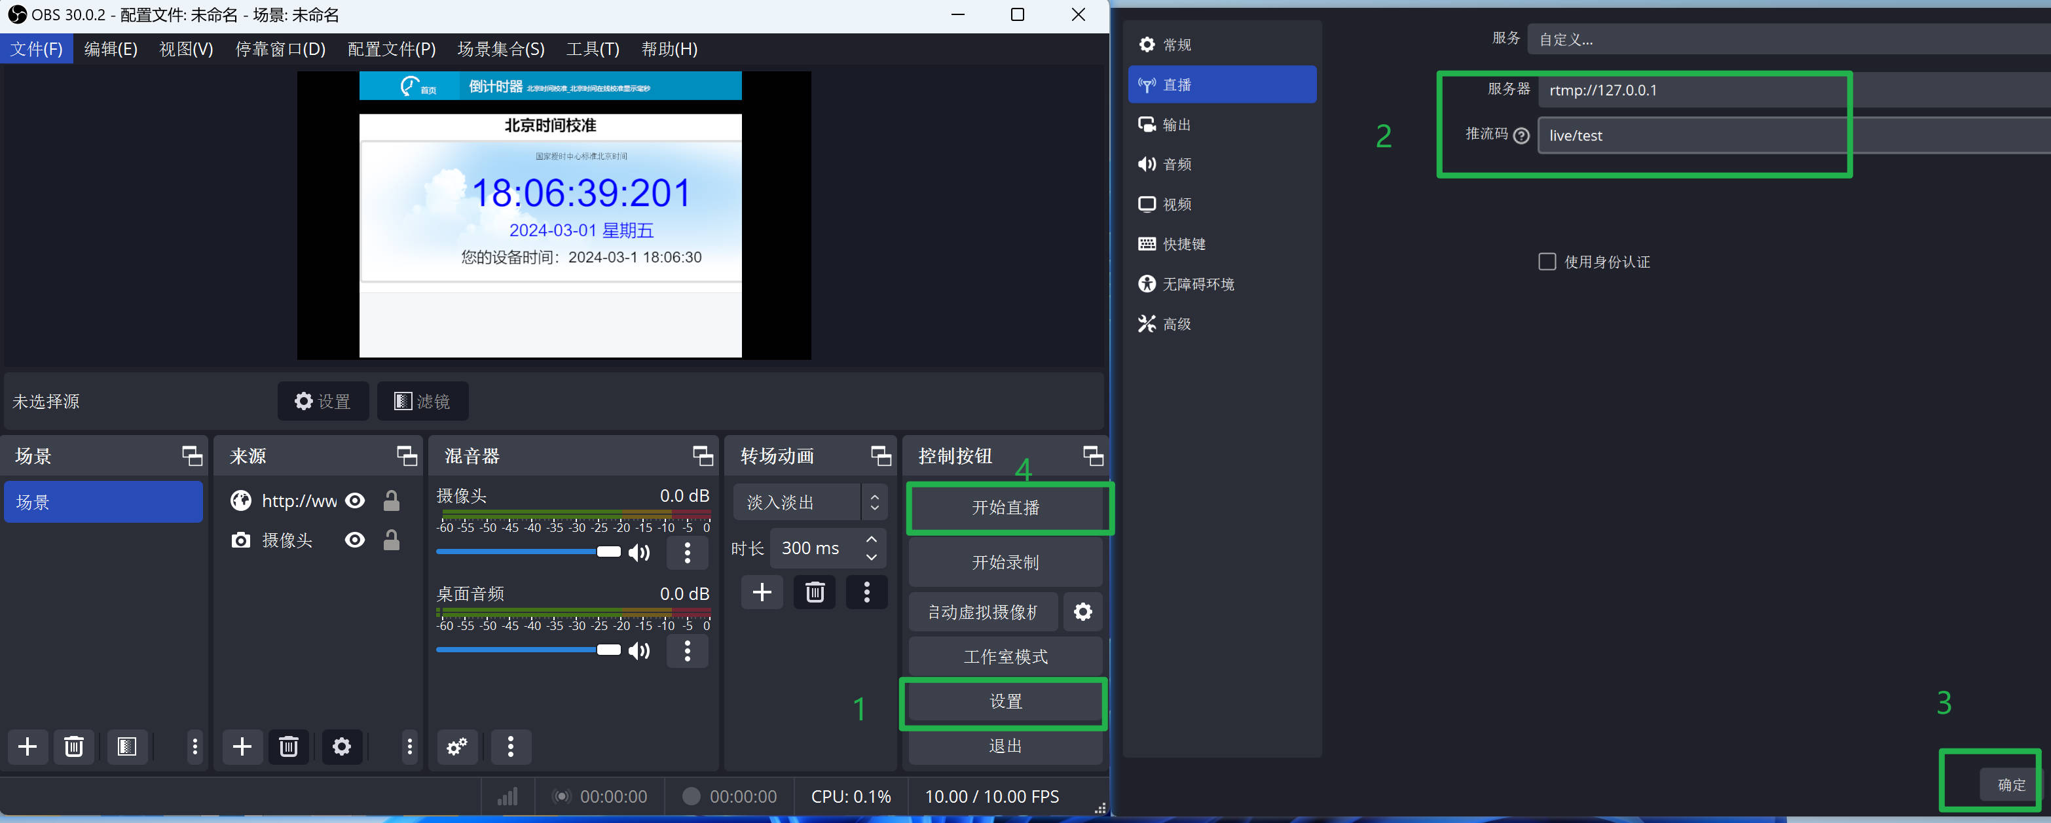Image resolution: width=2051 pixels, height=823 pixels.
Task: Open the 工具(T) menu
Action: (593, 48)
